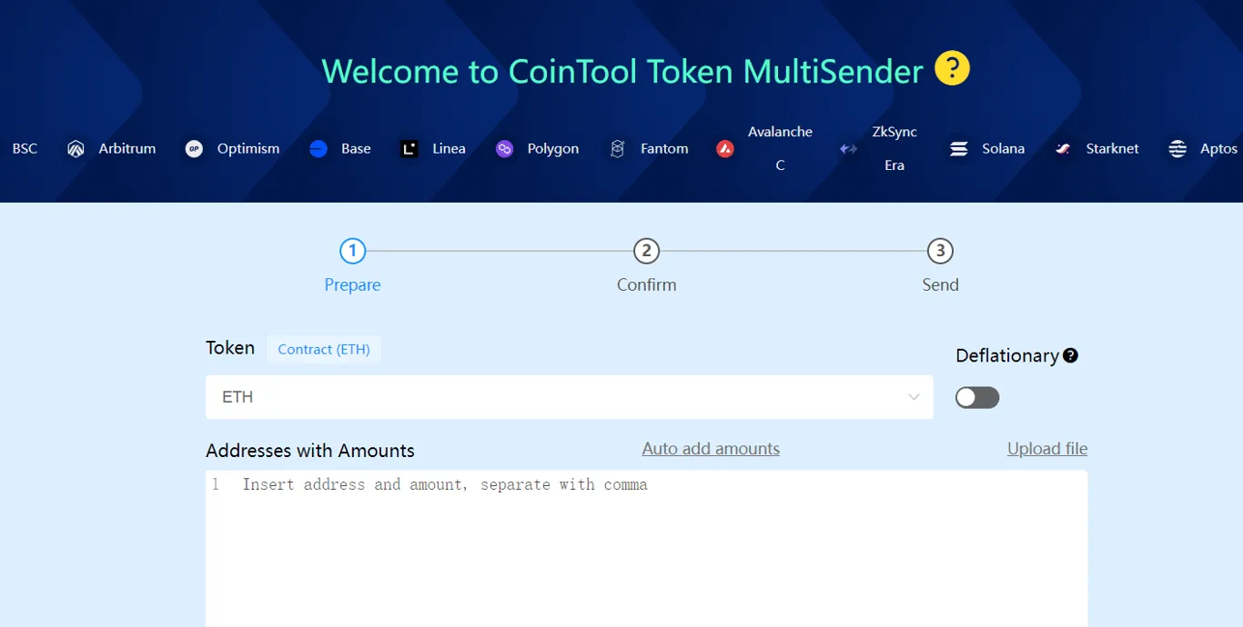The image size is (1243, 627).
Task: Toggle the Deflationary switch
Action: pyautogui.click(x=977, y=398)
